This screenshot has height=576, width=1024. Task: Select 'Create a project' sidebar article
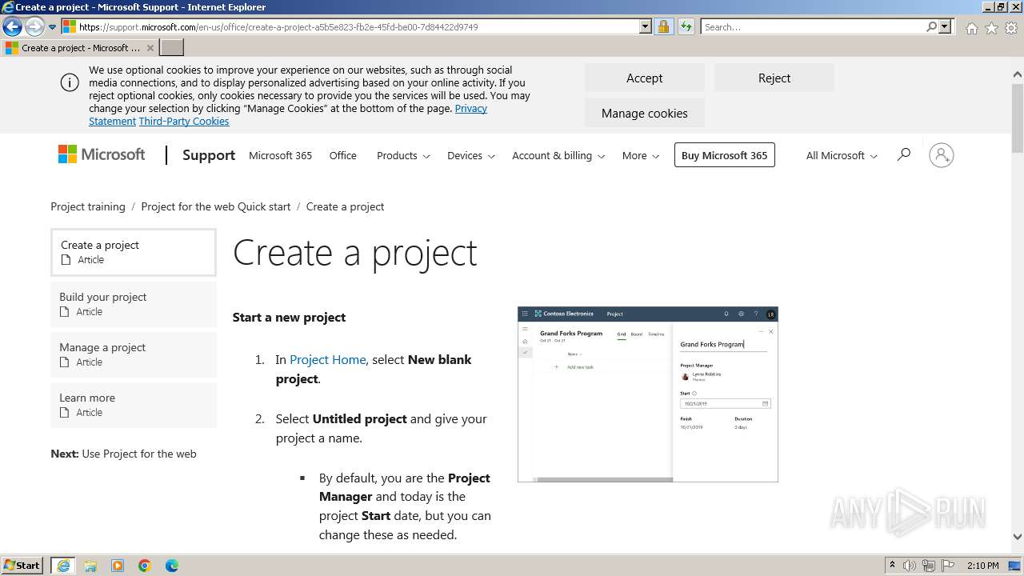click(134, 252)
